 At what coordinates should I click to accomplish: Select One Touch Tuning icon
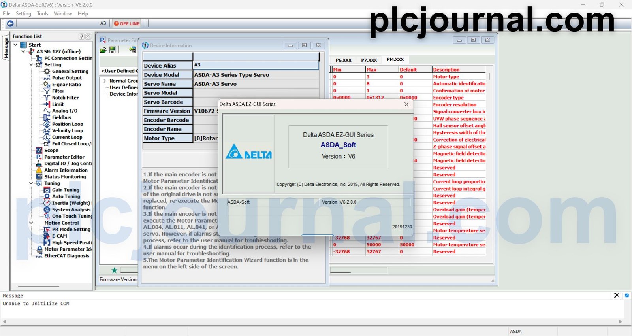point(47,216)
